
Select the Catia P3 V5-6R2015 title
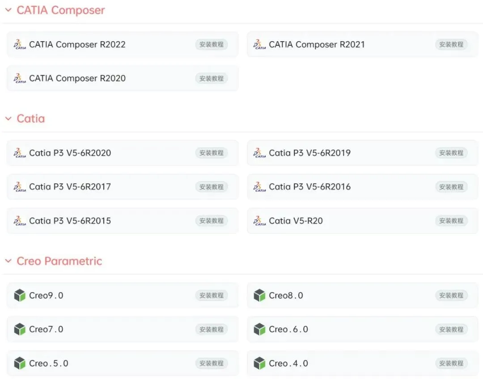(70, 221)
